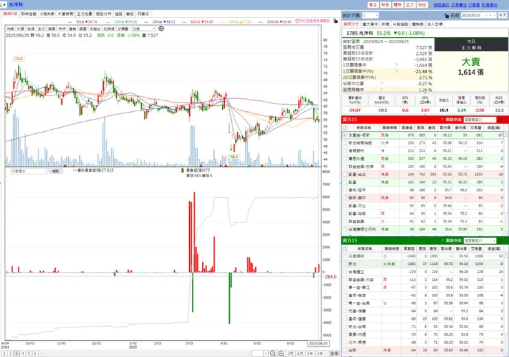Open 關鍵券商 dropdown in buyer header
Screen dimensions: 509x357
(x=480, y=120)
